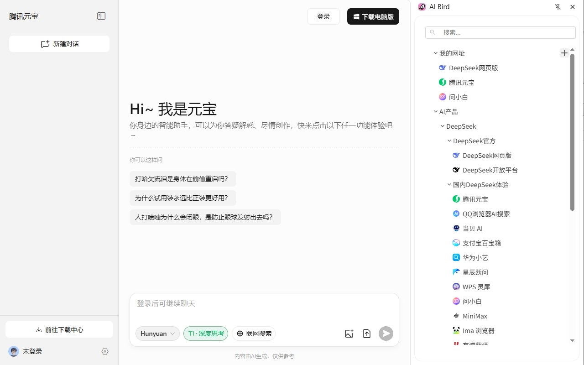Click the AI Bird logo icon

pyautogui.click(x=422, y=7)
